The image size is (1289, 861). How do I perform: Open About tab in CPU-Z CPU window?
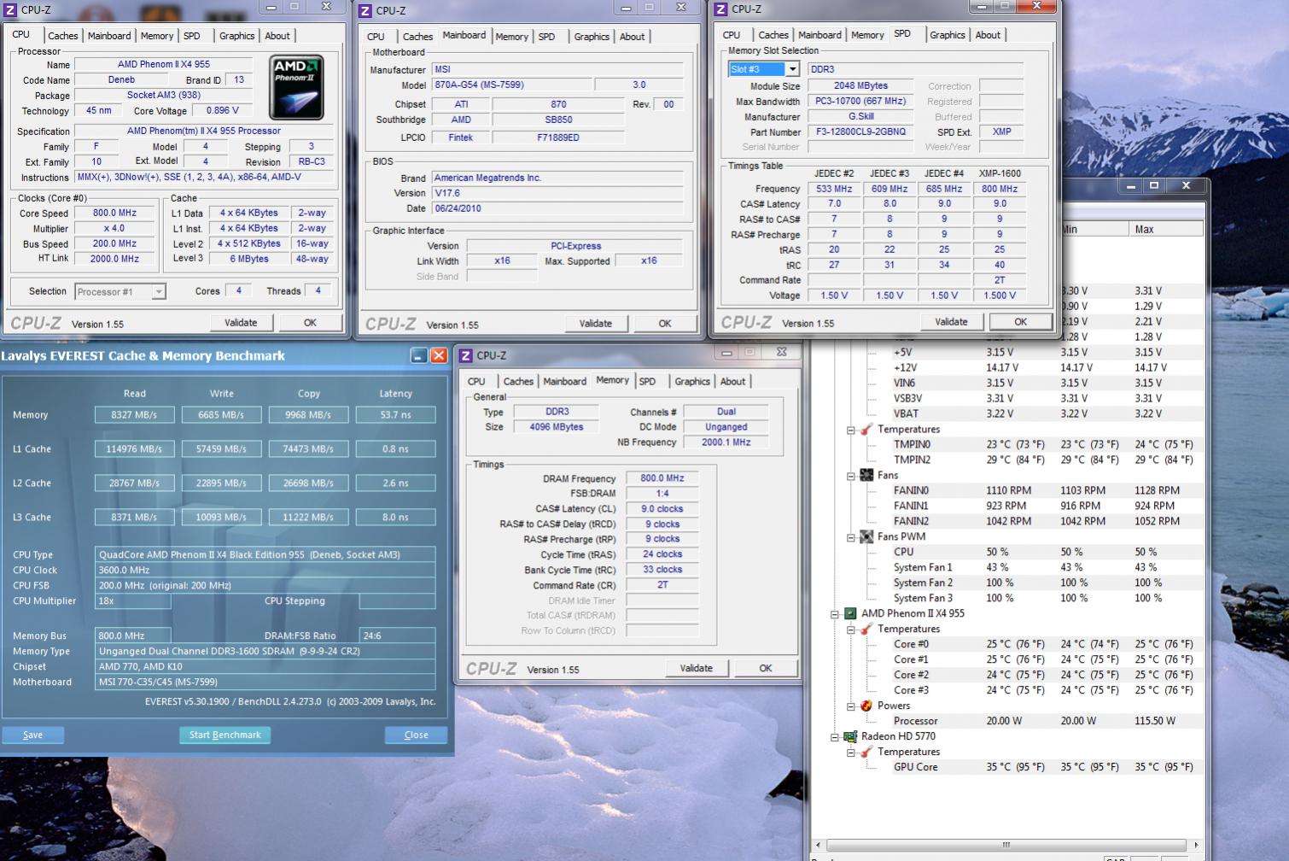pos(277,36)
